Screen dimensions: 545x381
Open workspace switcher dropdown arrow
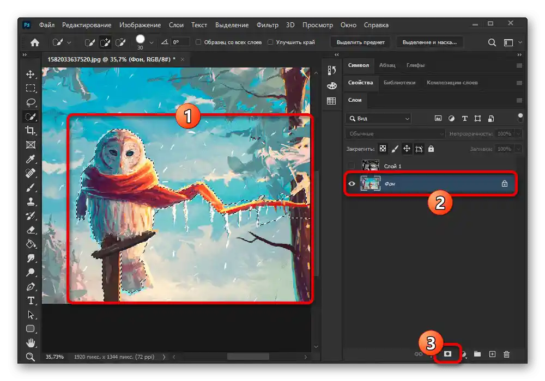520,42
